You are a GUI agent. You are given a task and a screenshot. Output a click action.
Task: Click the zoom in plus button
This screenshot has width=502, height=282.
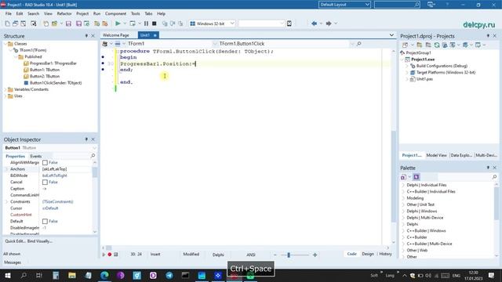point(315,255)
